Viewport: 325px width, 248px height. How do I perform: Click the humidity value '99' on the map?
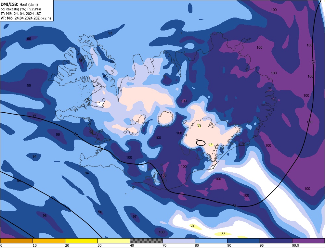point(29,85)
